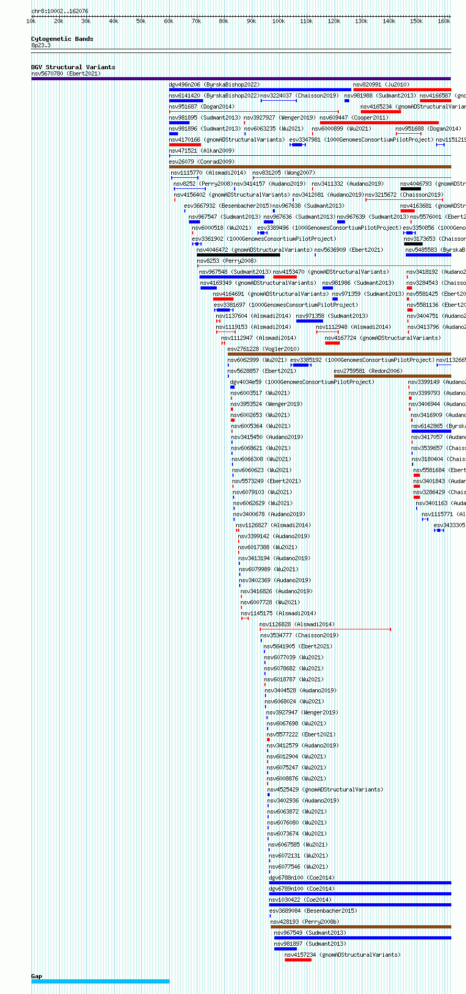
Task: Open variant nsv3953524 (Wenger2019)
Action: pos(267,404)
